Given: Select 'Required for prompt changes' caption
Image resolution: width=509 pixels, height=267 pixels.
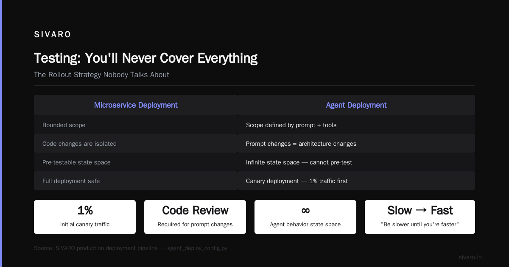Looking at the screenshot, I should (195, 224).
